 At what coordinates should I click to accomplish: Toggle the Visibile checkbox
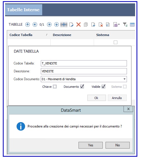tap(104, 87)
